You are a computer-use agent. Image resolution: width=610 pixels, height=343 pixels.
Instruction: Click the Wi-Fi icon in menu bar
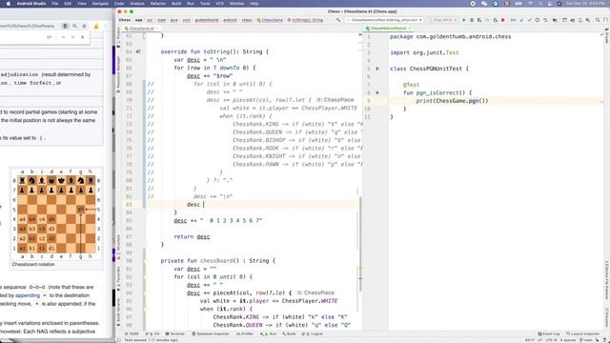point(531,4)
